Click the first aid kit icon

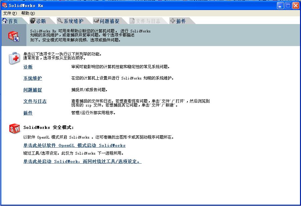pos(14,58)
